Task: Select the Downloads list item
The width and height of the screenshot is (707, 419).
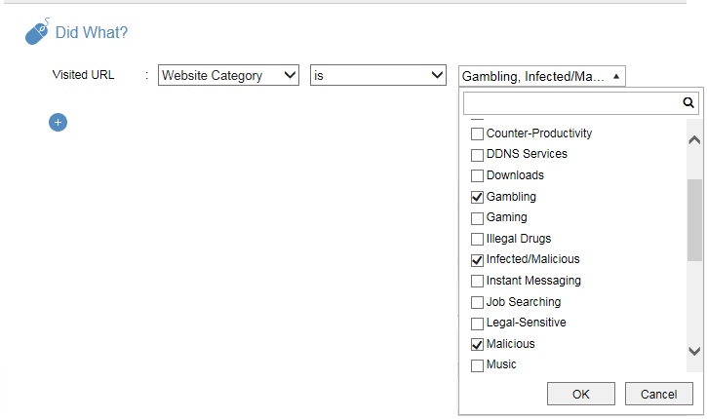Action: (515, 175)
